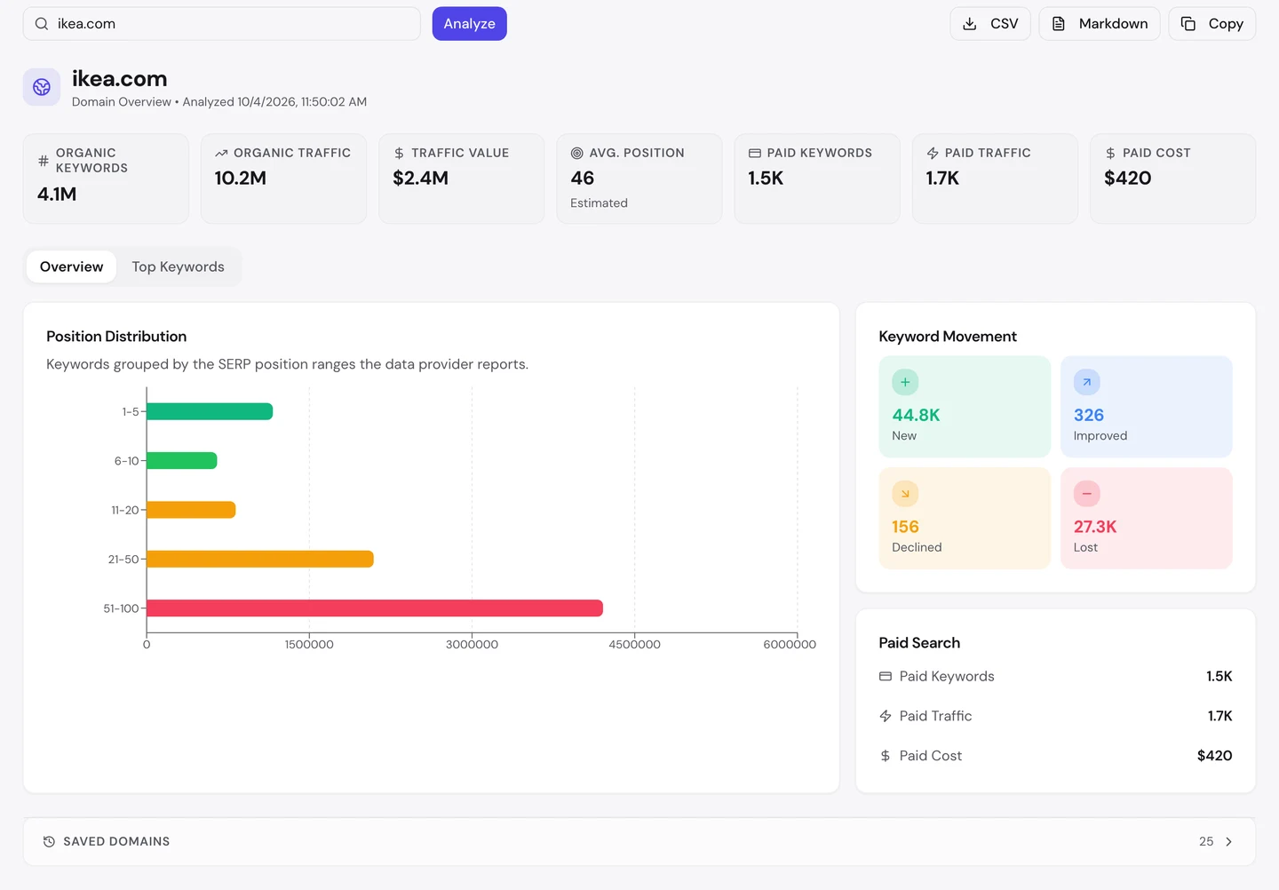1279x890 pixels.
Task: Click the domain search input field
Action: (222, 24)
